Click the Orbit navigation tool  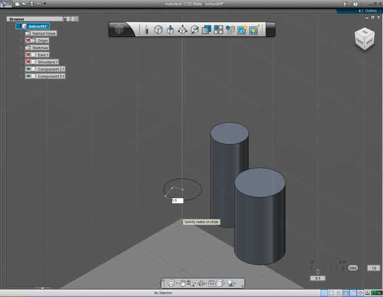pyautogui.click(x=171, y=283)
